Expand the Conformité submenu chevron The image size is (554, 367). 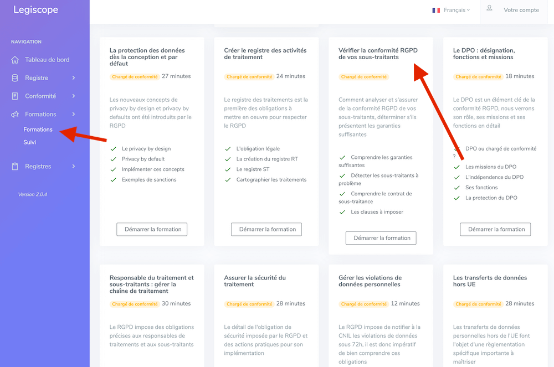74,96
